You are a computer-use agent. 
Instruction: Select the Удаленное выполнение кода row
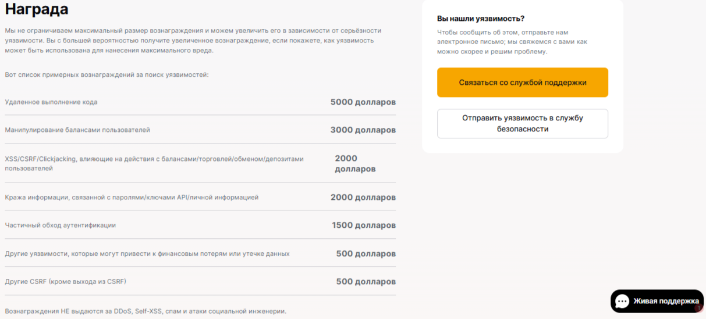coord(51,102)
